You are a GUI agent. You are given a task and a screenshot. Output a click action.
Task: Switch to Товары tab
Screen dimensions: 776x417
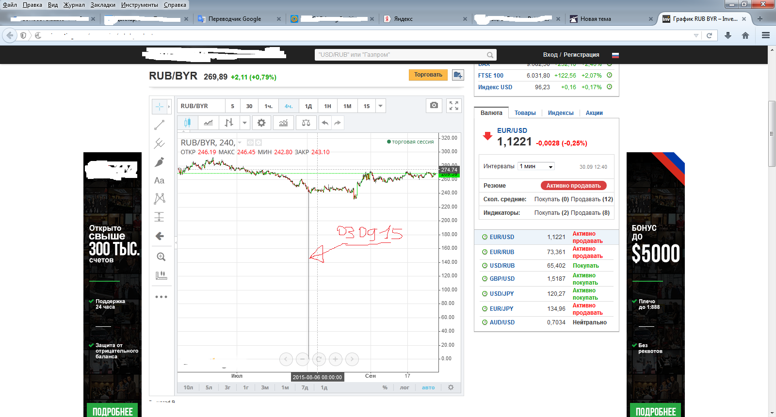[x=525, y=113]
